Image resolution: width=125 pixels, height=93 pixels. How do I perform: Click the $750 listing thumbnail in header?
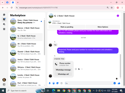point(50,22)
